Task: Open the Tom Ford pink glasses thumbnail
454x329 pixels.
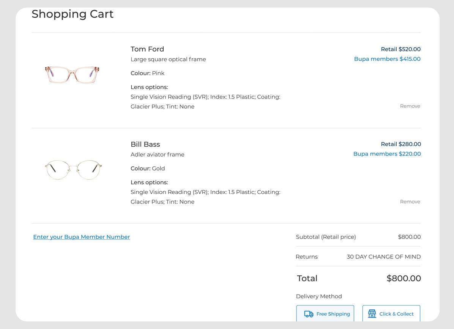Action: 73,75
